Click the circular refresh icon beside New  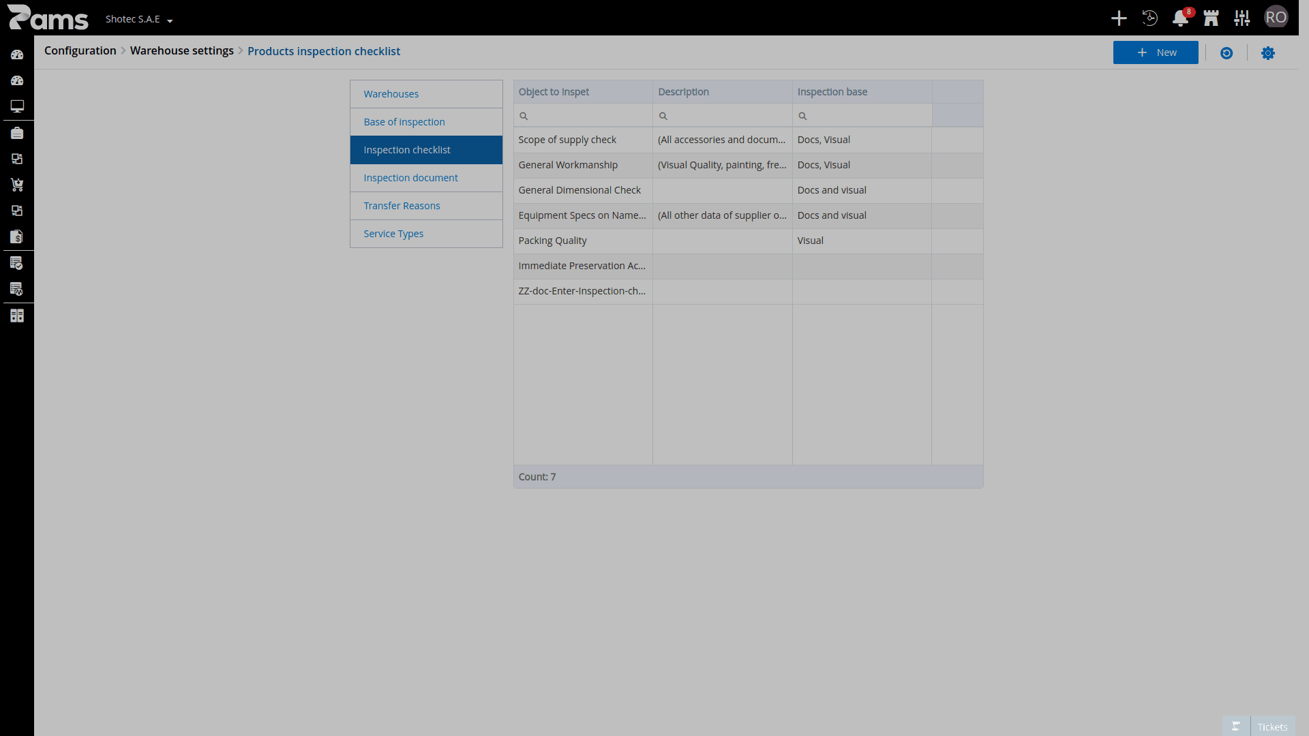pos(1227,53)
